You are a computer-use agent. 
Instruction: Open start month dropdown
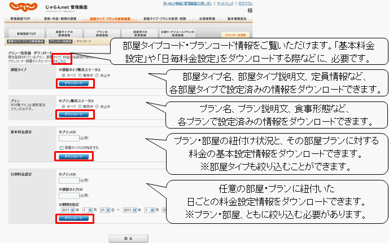tap(88, 210)
